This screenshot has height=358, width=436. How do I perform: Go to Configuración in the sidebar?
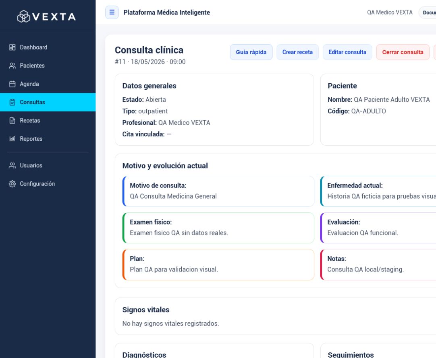(48, 184)
